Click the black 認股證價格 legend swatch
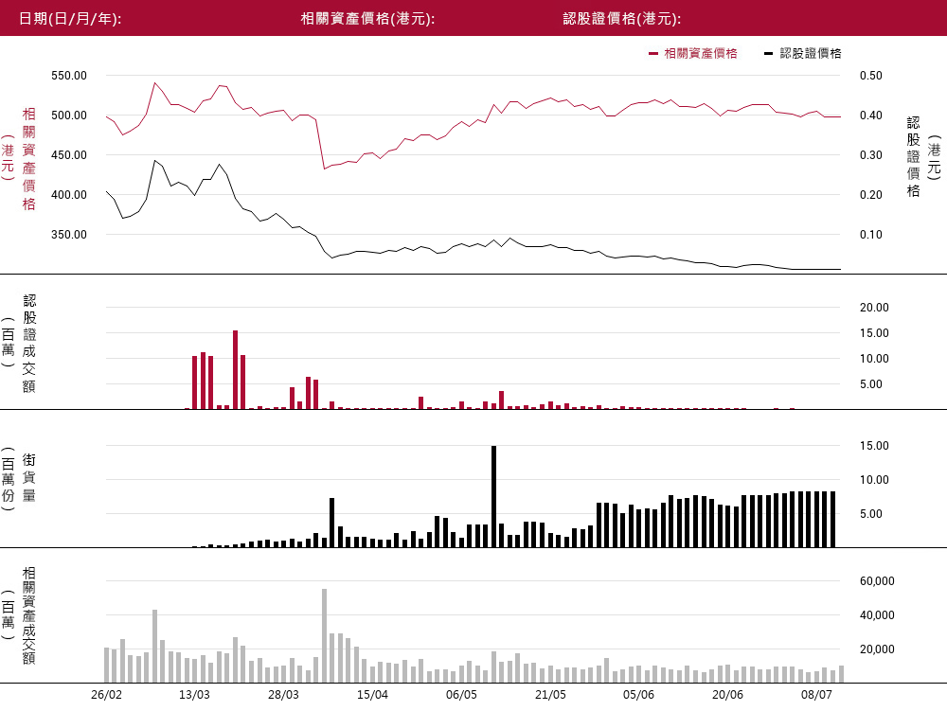 point(768,54)
